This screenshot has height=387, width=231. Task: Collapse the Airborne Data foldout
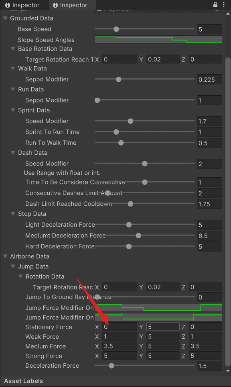[5, 256]
